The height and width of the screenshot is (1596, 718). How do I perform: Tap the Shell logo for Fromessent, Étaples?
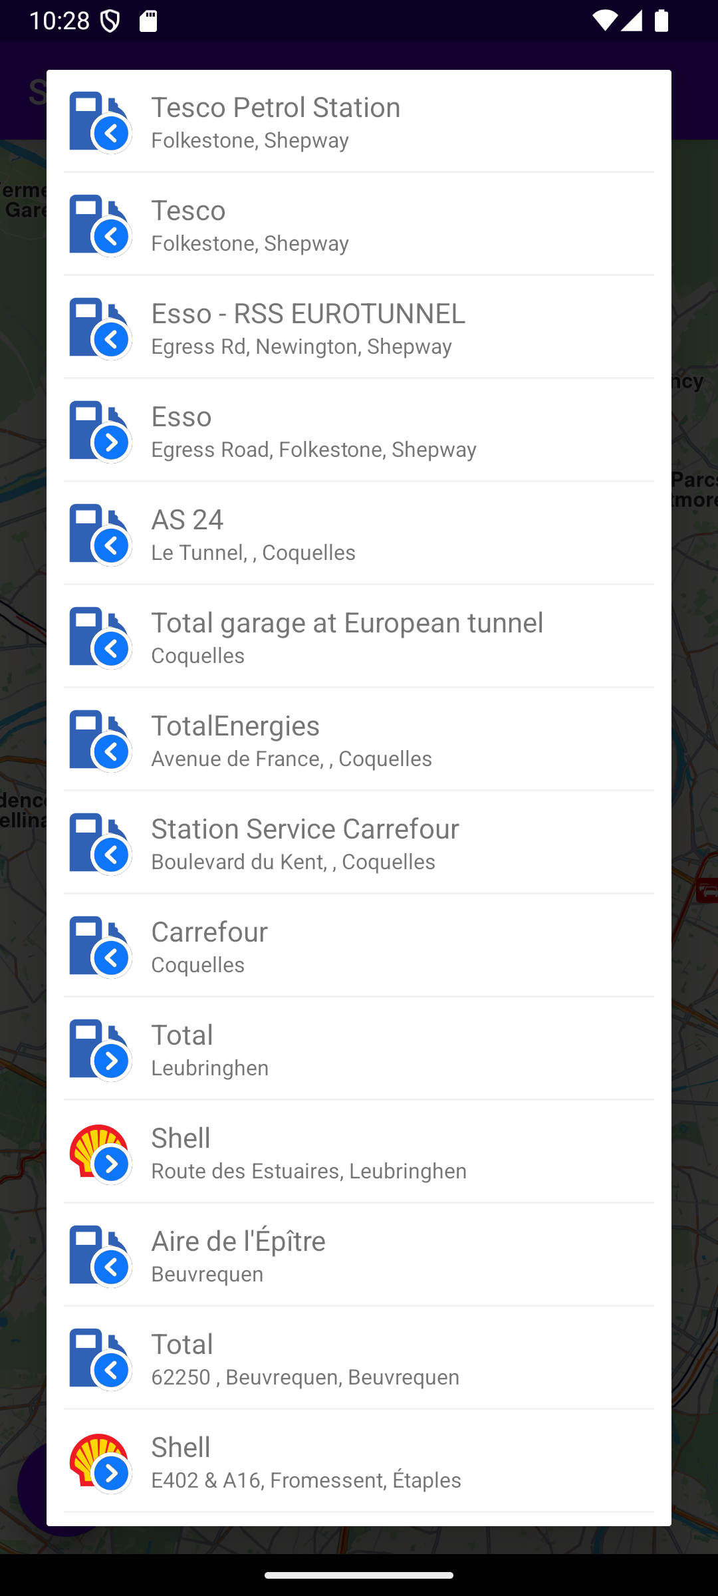pos(98,1462)
